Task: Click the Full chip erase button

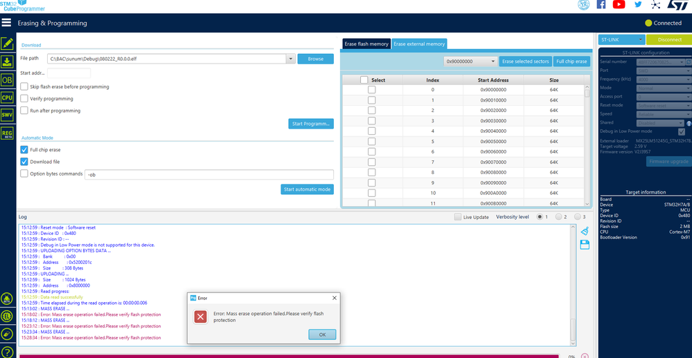Action: 571,62
